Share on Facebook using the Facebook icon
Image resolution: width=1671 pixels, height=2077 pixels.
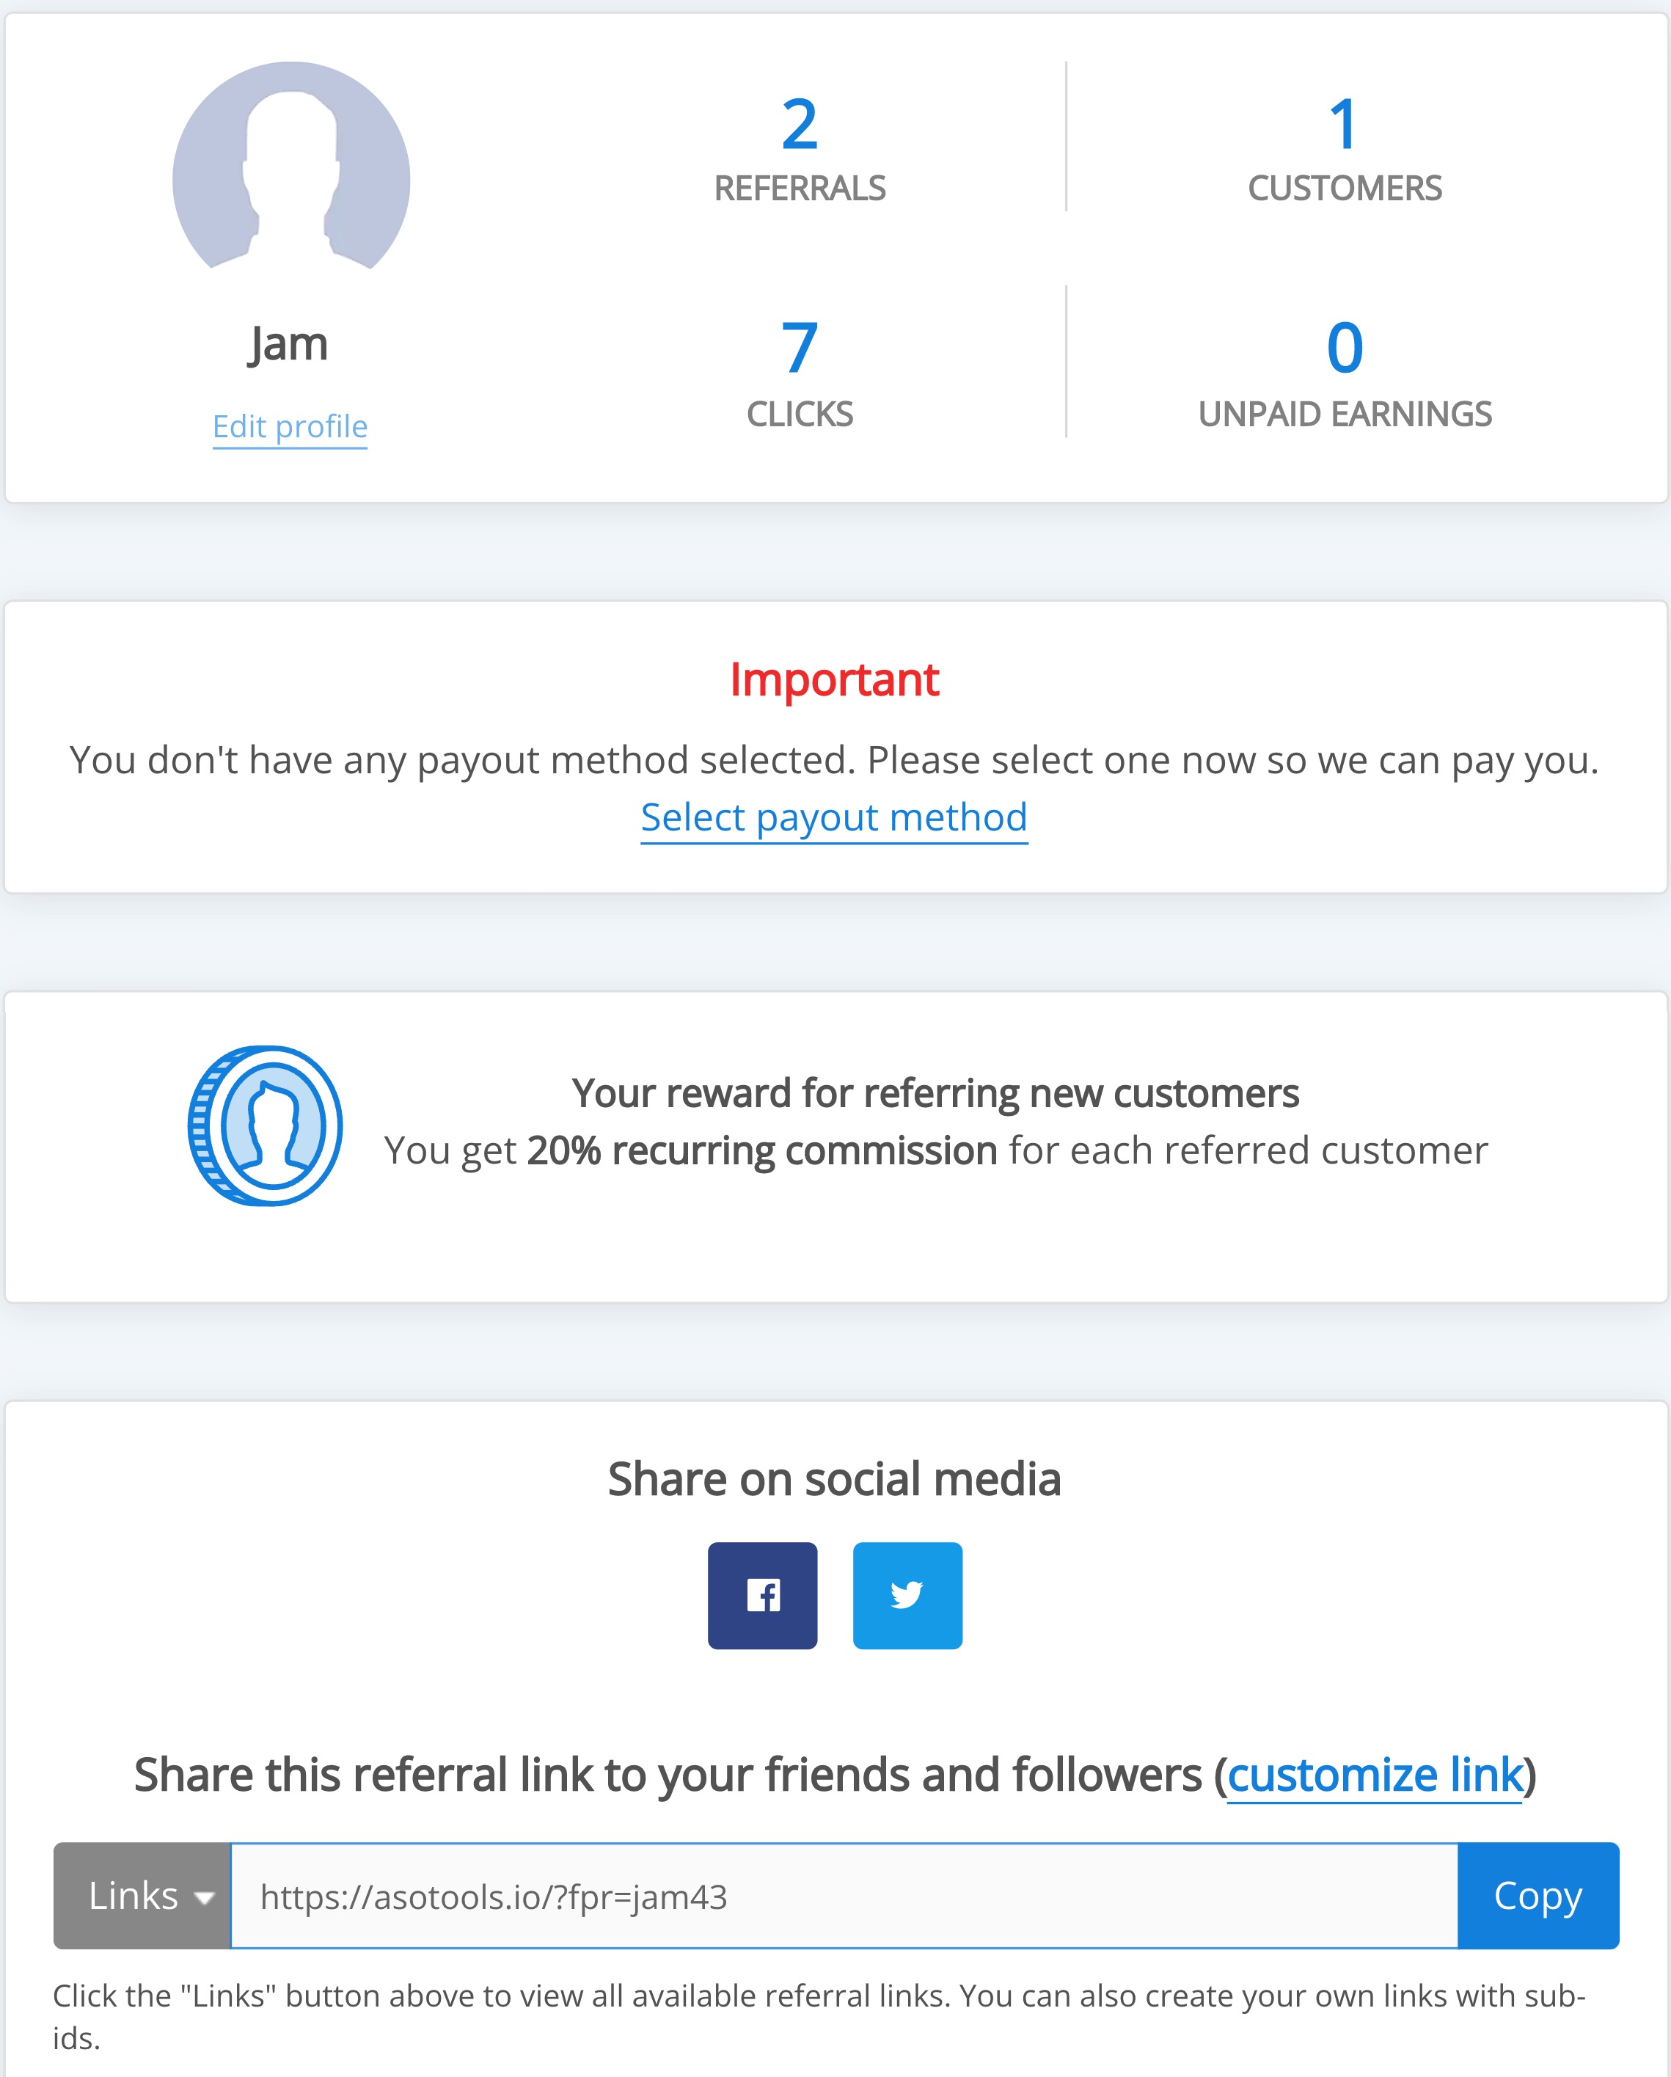[762, 1595]
